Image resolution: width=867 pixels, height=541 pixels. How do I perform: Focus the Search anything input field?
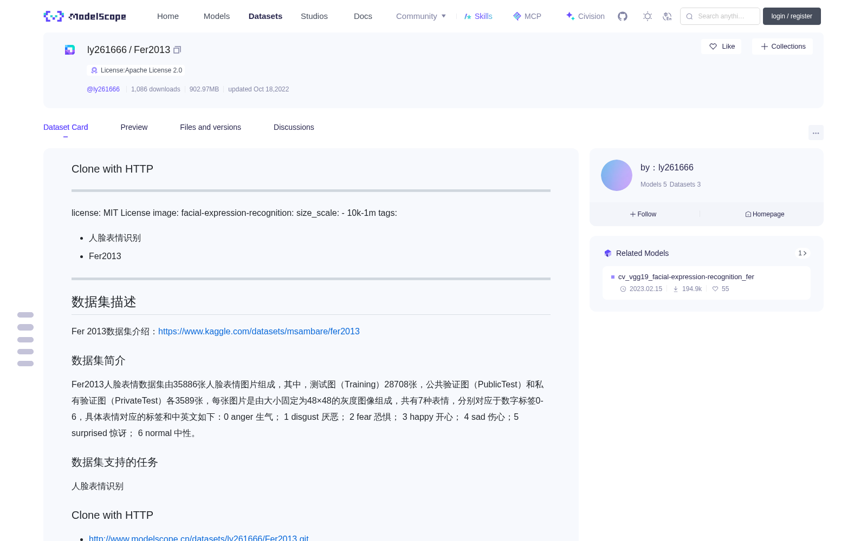pyautogui.click(x=720, y=16)
